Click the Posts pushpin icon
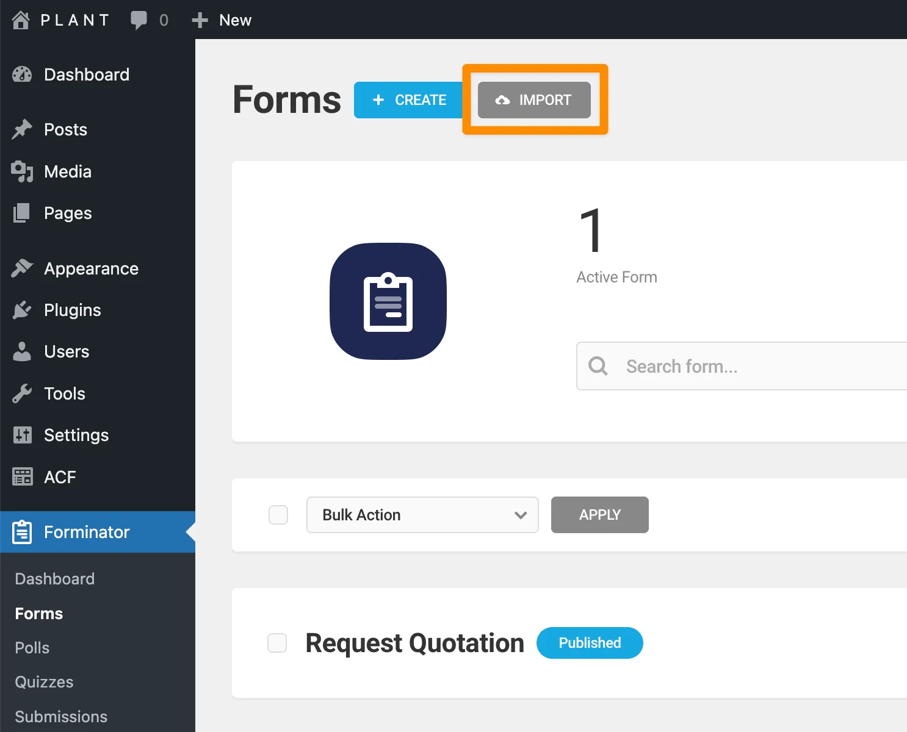 [22, 129]
